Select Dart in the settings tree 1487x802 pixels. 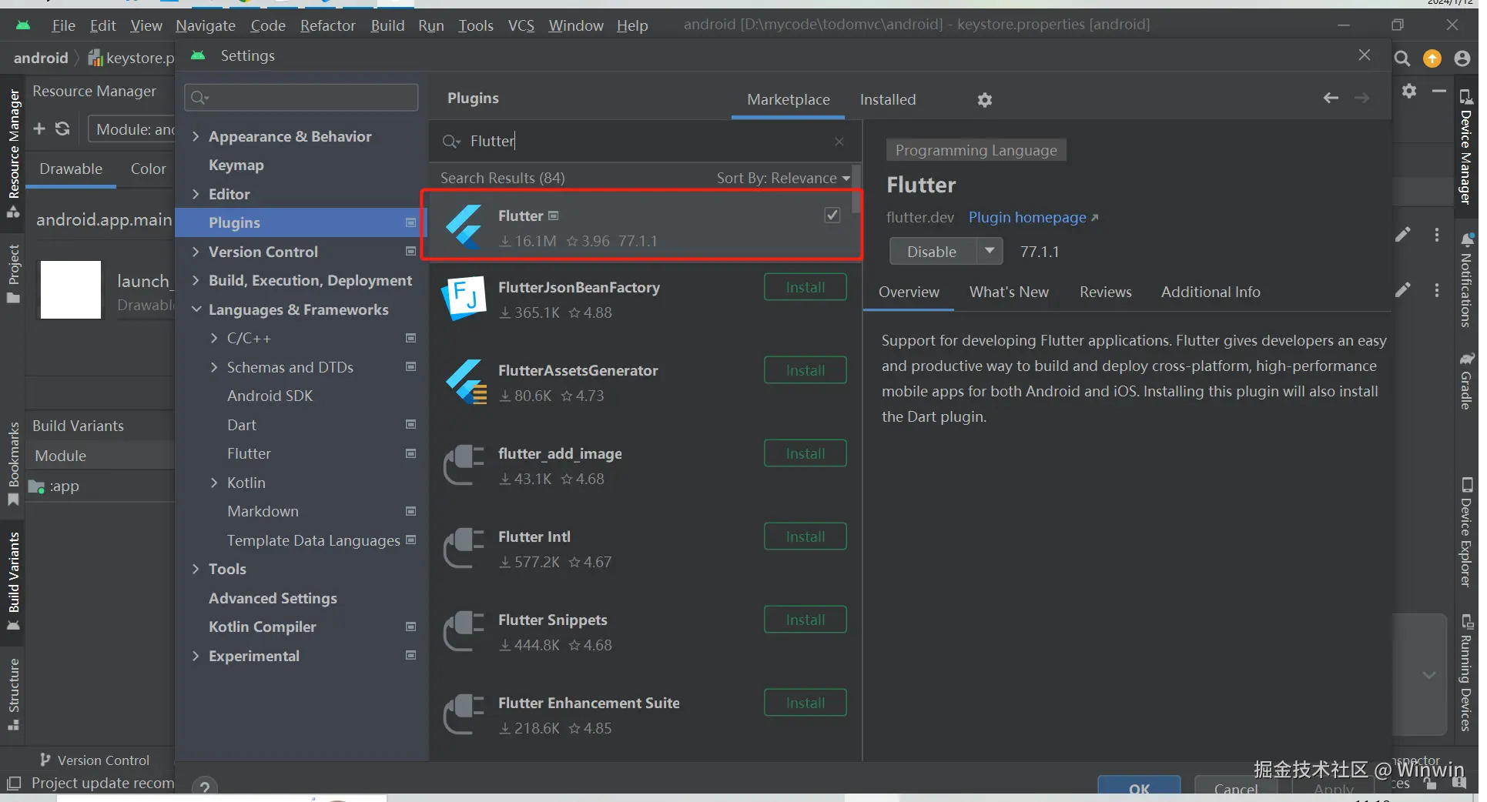click(241, 426)
